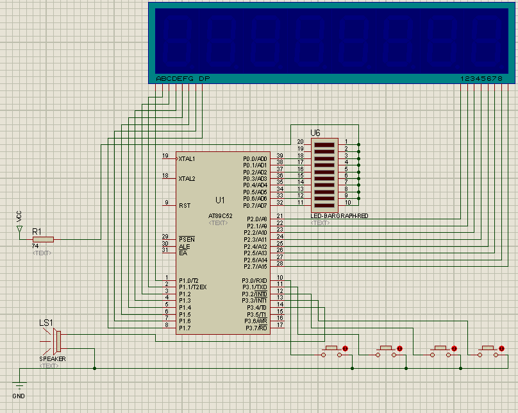518x413 pixels.
Task: Click the P0.7/AD7 pin label
Action: pos(255,206)
